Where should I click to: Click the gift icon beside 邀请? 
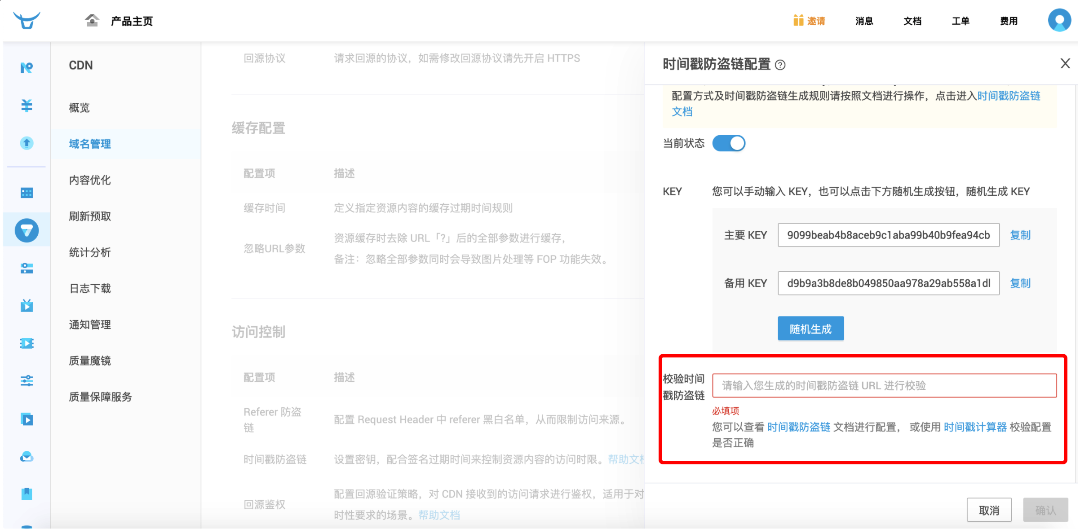(x=798, y=21)
